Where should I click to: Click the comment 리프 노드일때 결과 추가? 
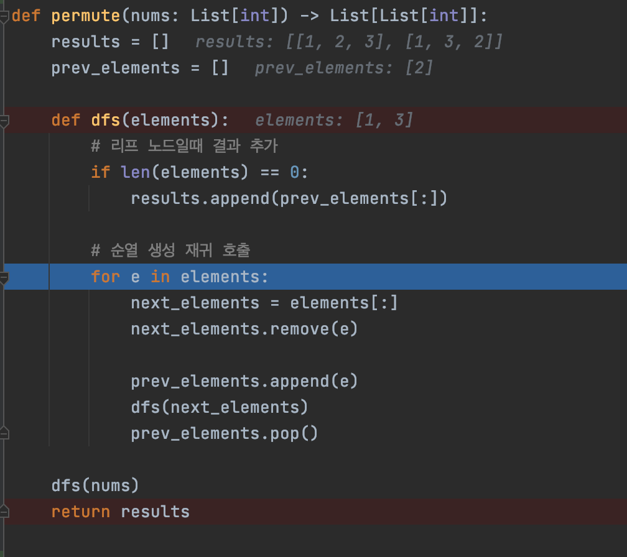point(184,146)
